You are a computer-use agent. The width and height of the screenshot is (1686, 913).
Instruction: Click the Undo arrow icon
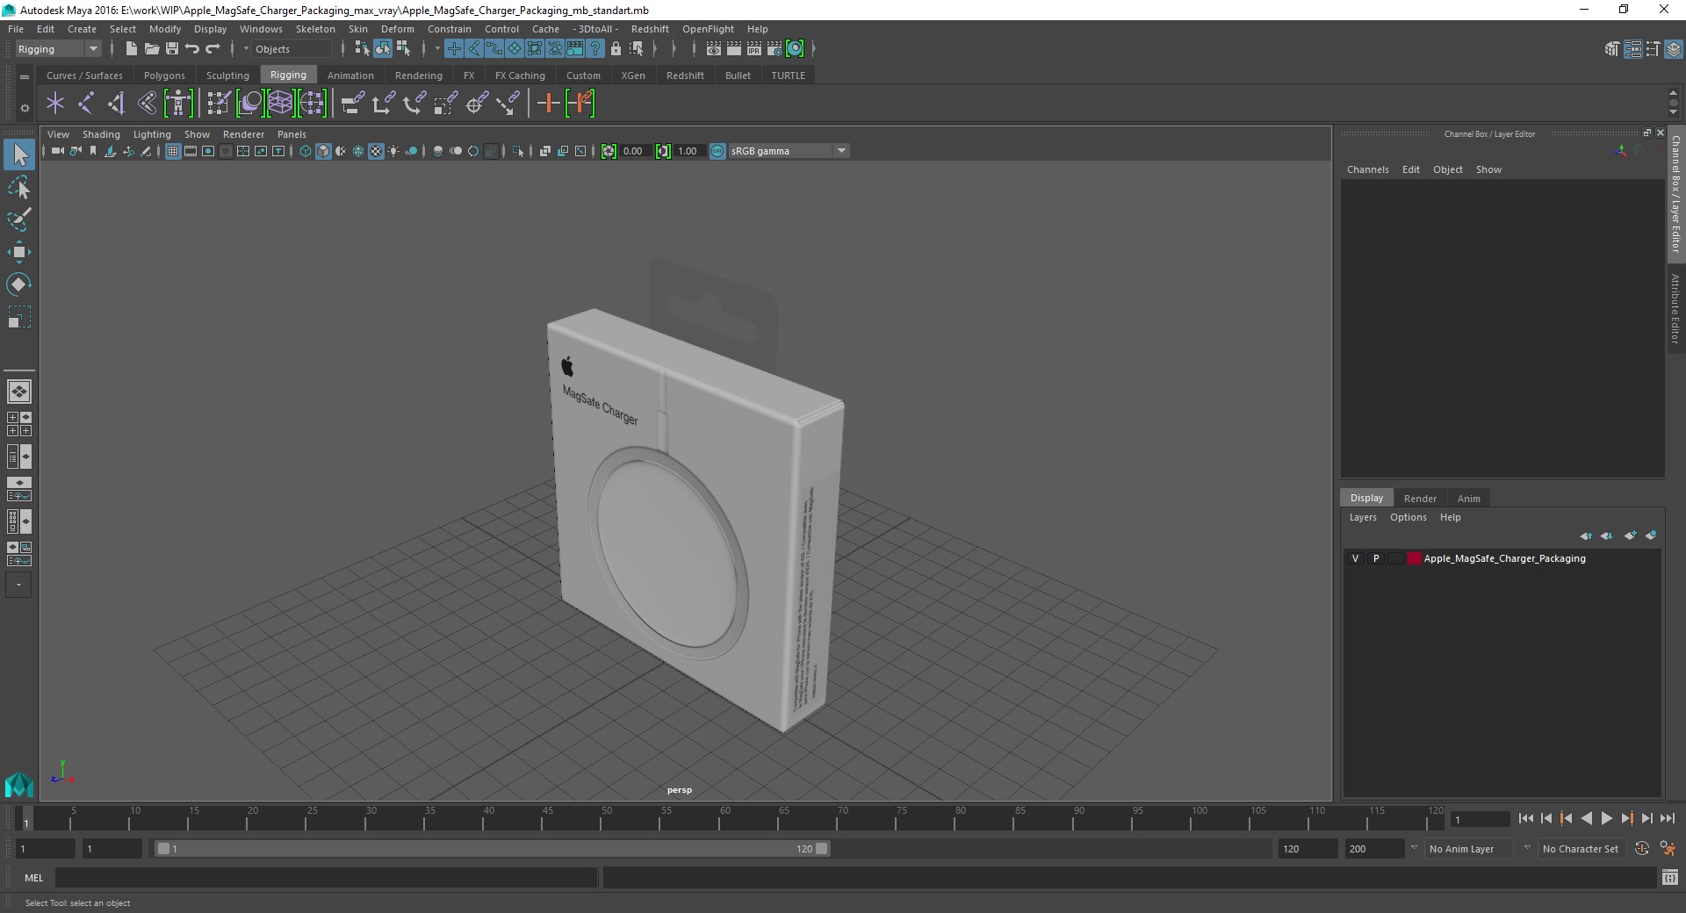point(191,49)
